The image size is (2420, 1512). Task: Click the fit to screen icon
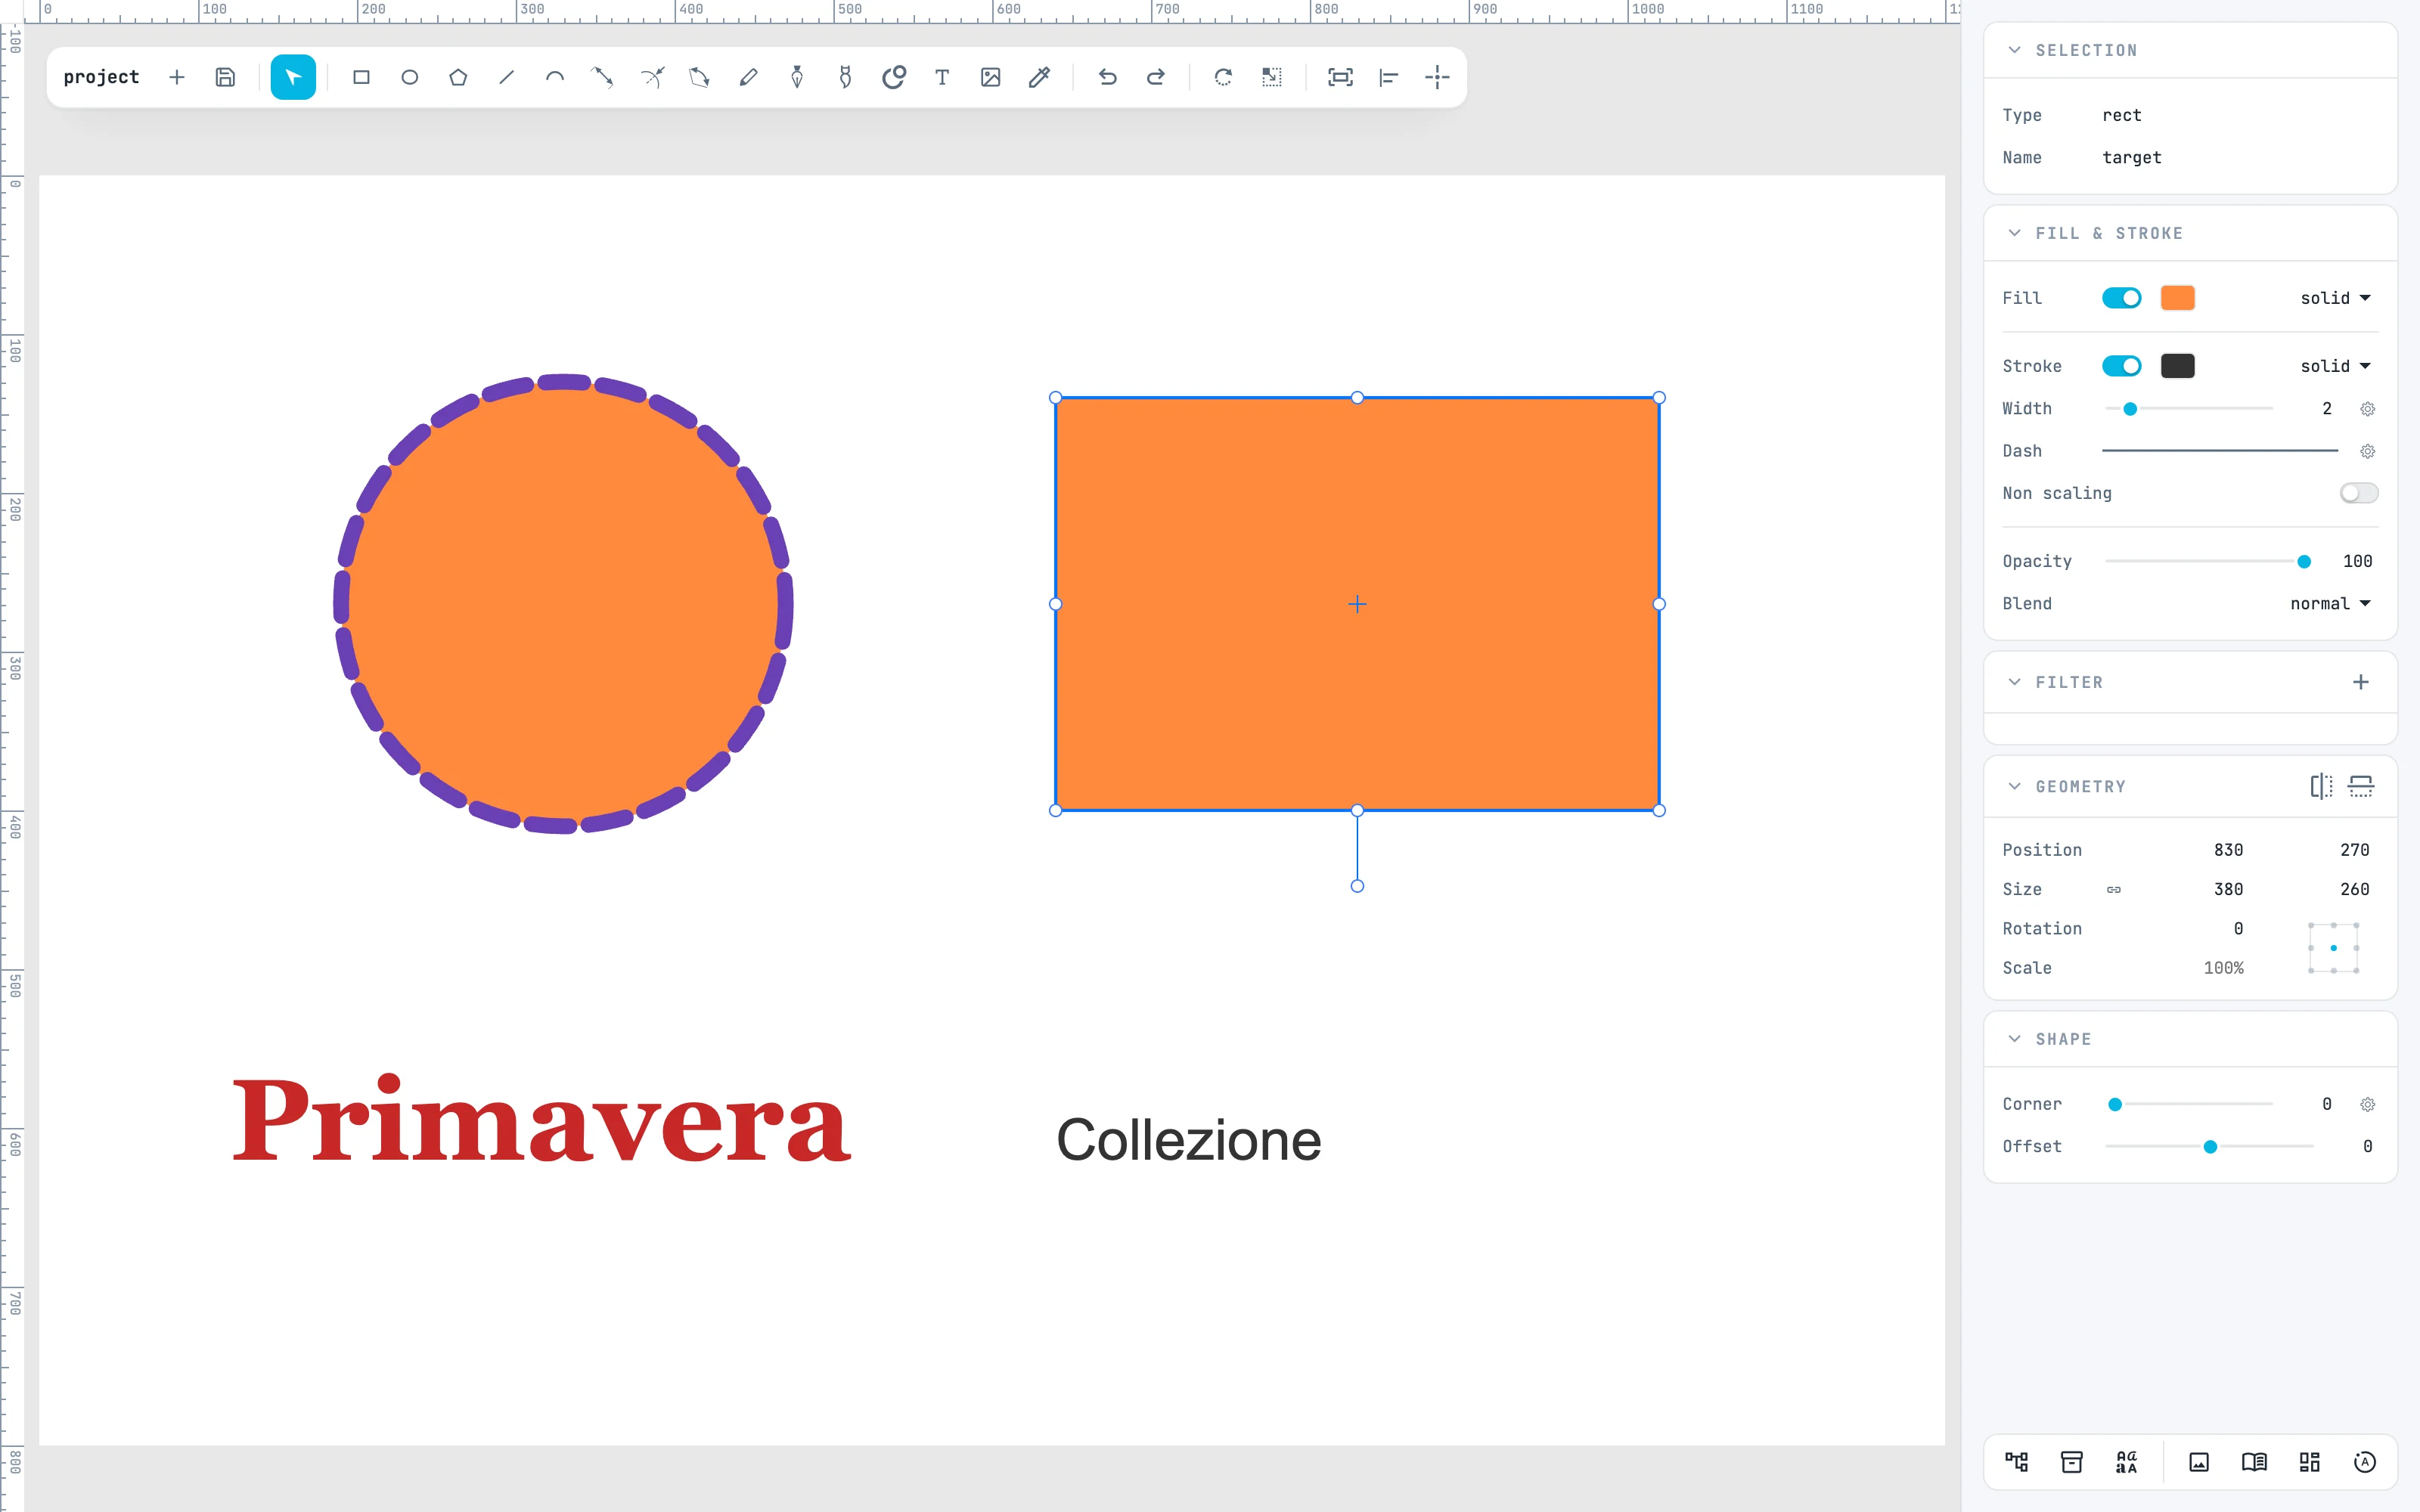(1340, 77)
